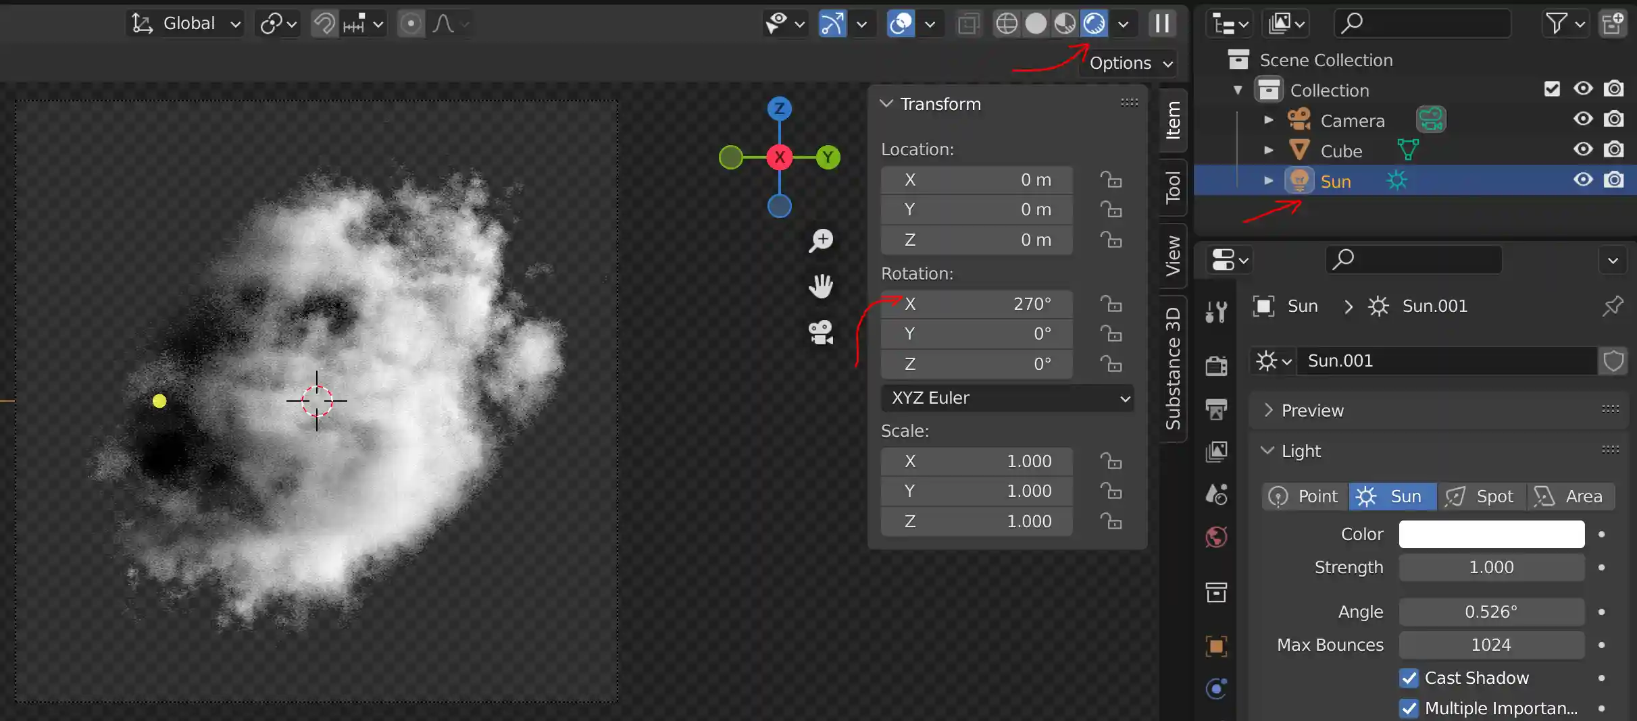This screenshot has width=1637, height=721.
Task: Open the XYZ Euler rotation mode dropdown
Action: coord(1007,398)
